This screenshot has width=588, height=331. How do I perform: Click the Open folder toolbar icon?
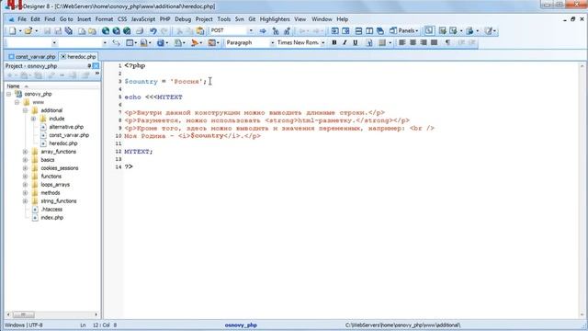pos(28,30)
